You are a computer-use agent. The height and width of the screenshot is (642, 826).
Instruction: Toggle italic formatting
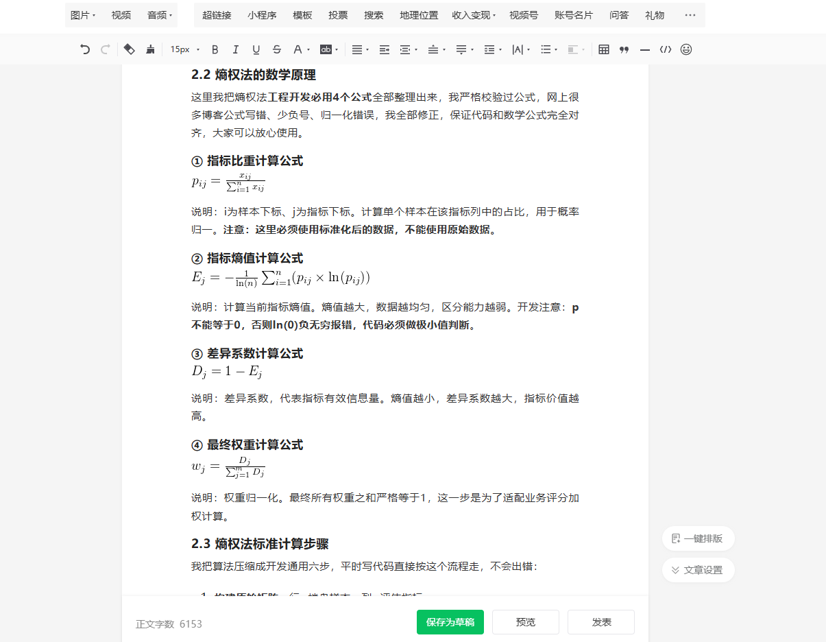[x=236, y=49]
